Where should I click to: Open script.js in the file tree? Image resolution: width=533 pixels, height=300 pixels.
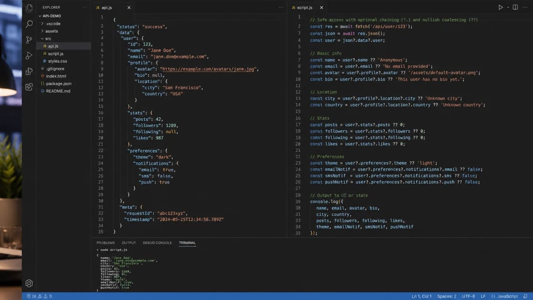click(x=55, y=54)
